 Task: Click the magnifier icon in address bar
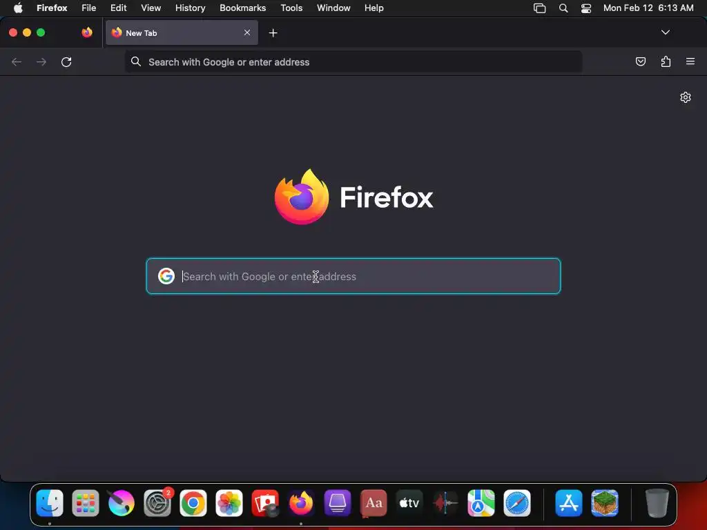(x=136, y=61)
